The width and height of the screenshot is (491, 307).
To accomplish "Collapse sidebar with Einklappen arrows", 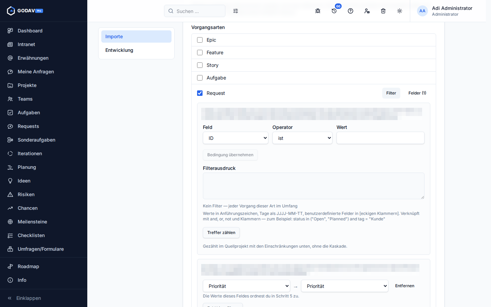I will 24,298.
